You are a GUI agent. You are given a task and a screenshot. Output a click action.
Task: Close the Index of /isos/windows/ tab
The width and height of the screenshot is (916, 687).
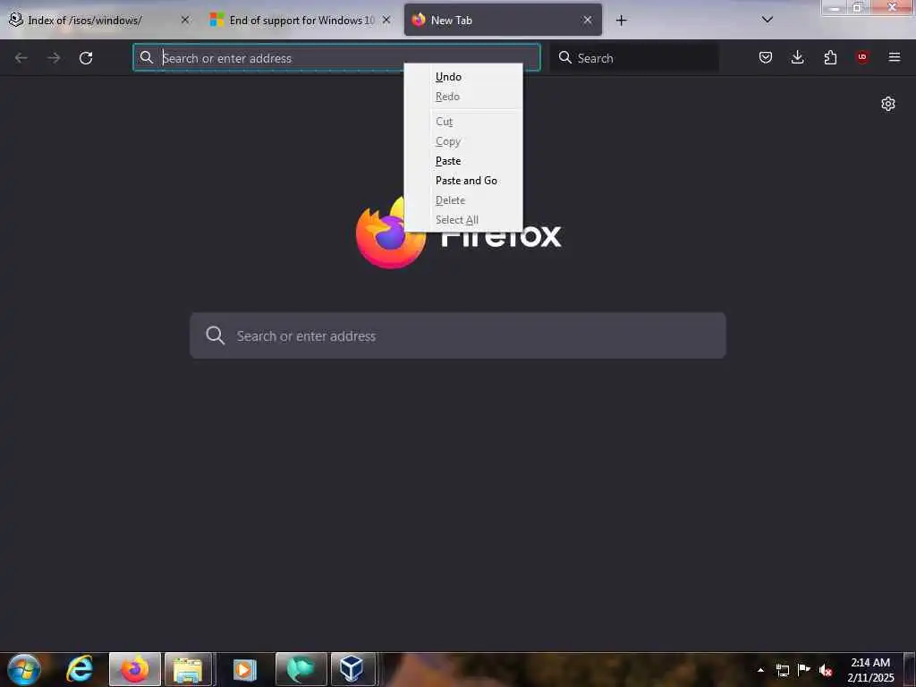tap(184, 20)
